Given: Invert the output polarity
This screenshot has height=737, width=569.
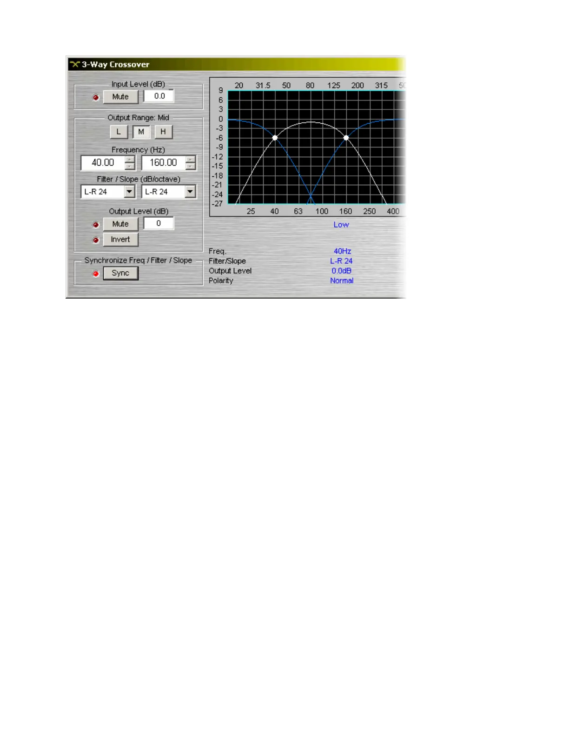Looking at the screenshot, I should point(120,240).
